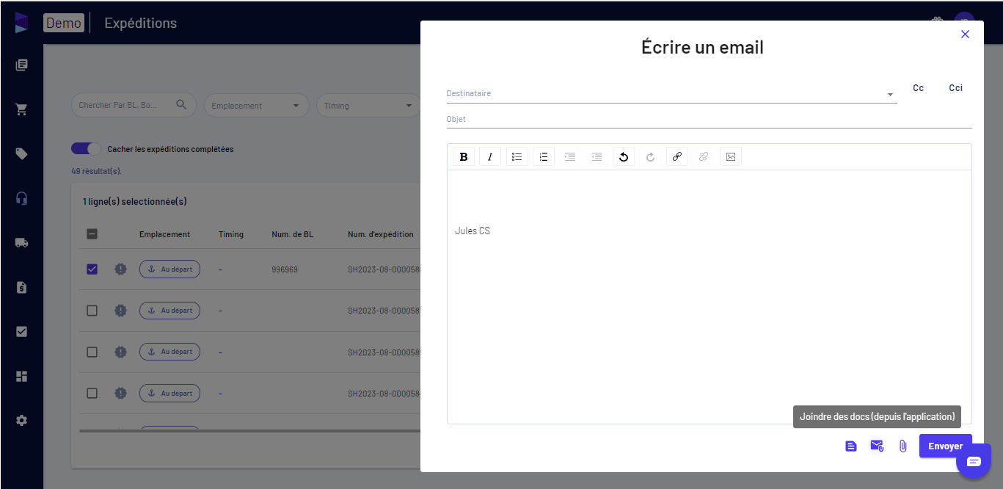
Task: Check the fourth visible row's checkbox
Action: 92,394
